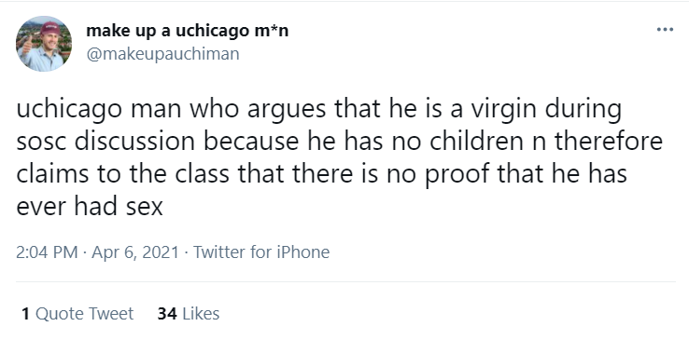This screenshot has width=689, height=340.
Task: Click the Apr 6, 2021 date
Action: point(135,252)
